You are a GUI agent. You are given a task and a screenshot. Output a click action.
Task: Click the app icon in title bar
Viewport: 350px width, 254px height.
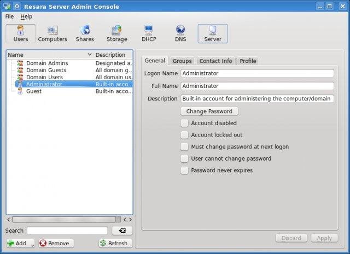pos(7,6)
